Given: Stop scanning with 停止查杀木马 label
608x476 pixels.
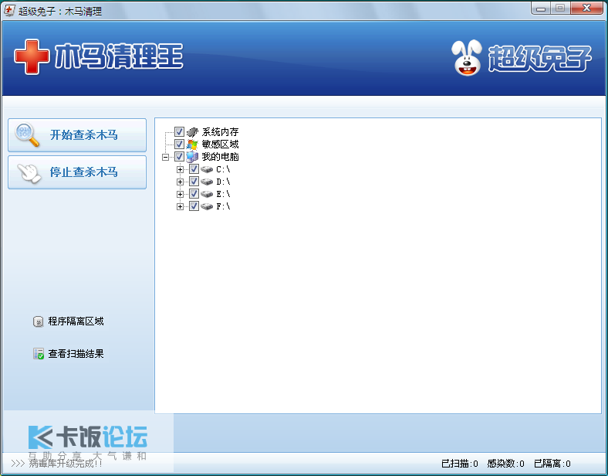Looking at the screenshot, I should [x=84, y=172].
